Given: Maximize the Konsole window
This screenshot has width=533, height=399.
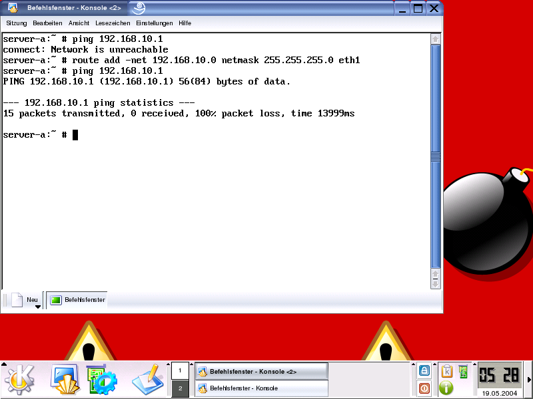Looking at the screenshot, I should click(418, 8).
